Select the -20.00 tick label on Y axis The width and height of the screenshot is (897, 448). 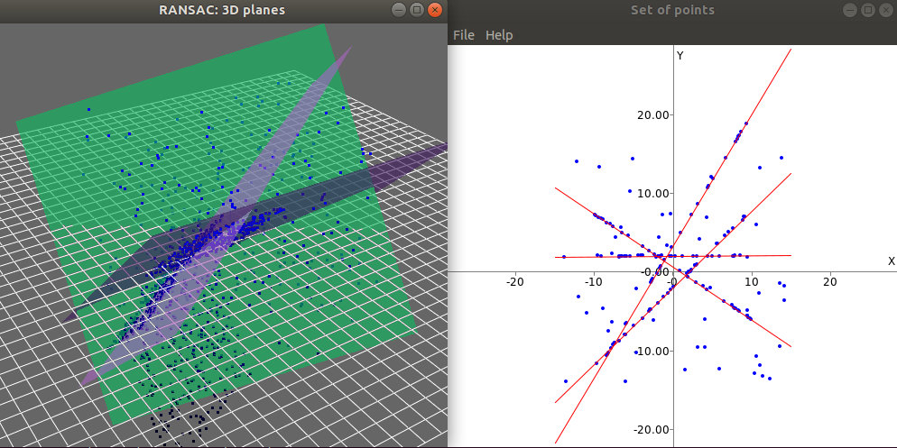tap(649, 429)
